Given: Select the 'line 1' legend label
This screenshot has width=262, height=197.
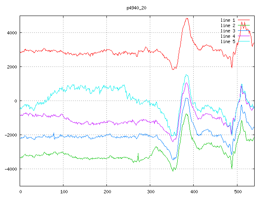Looking at the screenshot, I should click(x=228, y=20).
